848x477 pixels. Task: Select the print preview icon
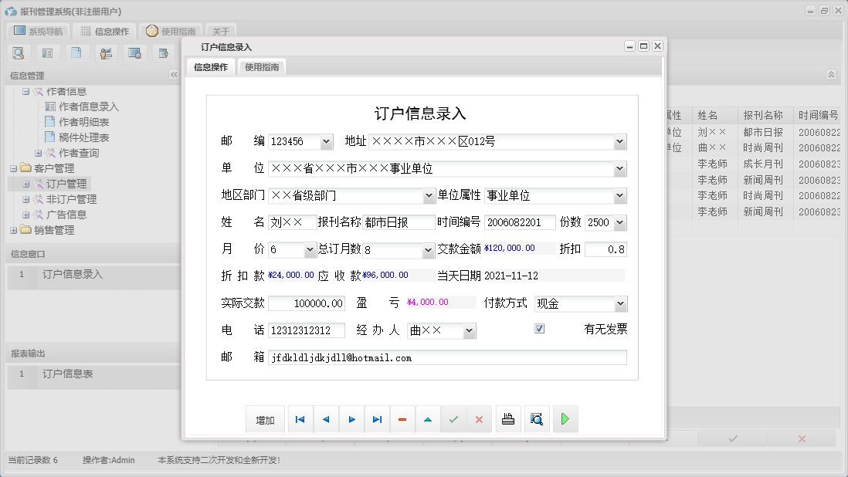coord(537,419)
